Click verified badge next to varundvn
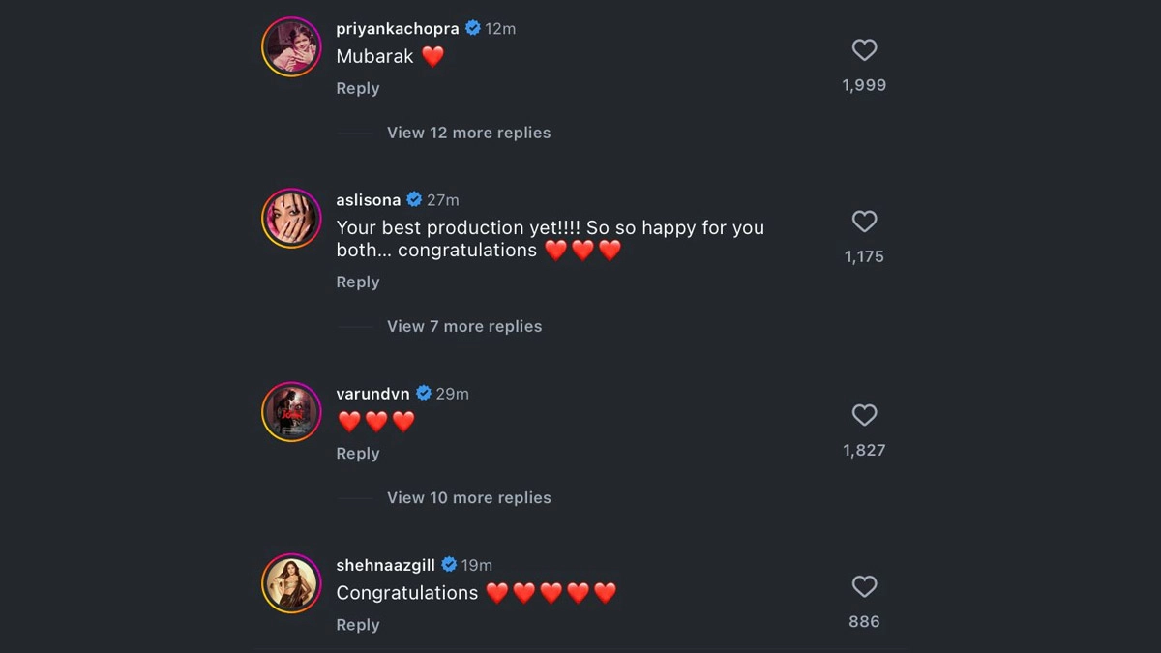1161x653 pixels. pyautogui.click(x=424, y=394)
